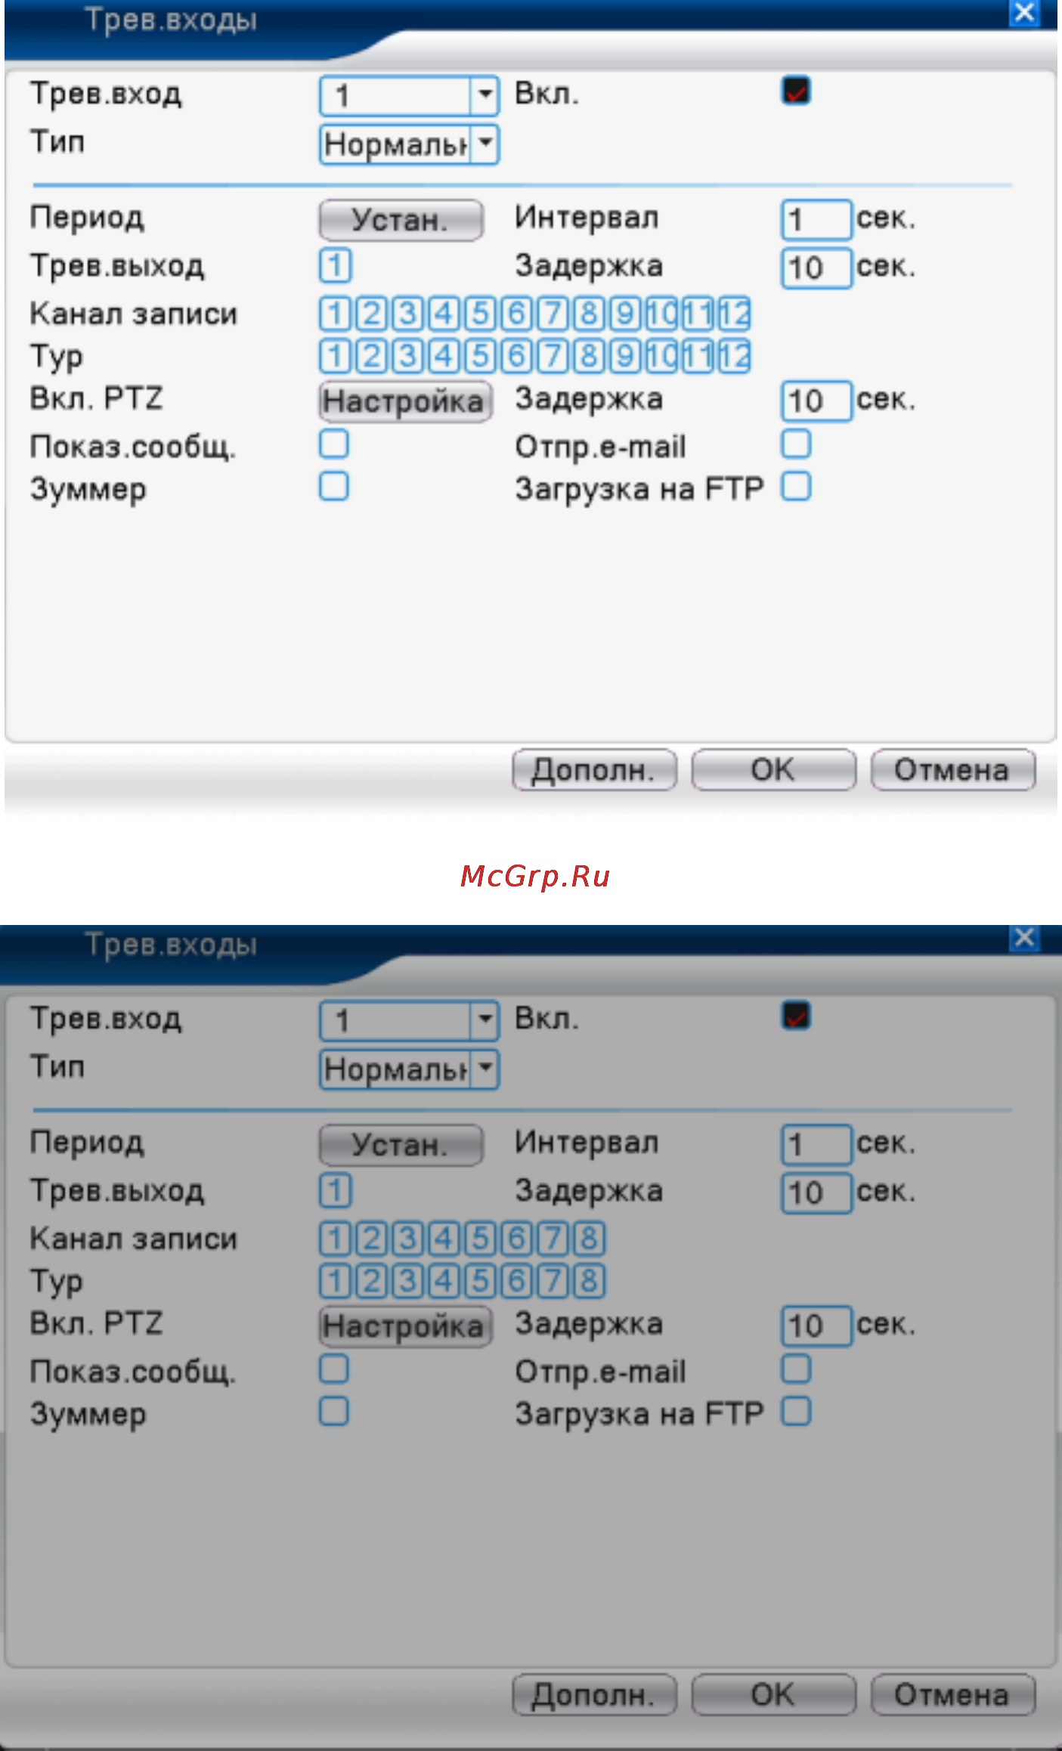The image size is (1062, 1751).
Task: Open the Трев.вход dropdown in the bottom dialog
Action: [x=409, y=1020]
